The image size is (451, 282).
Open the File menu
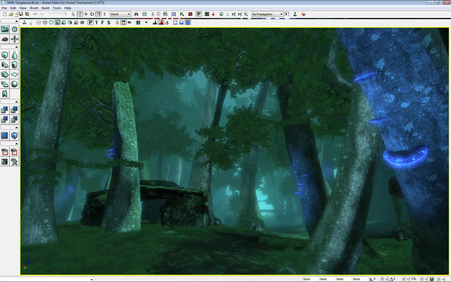[x=4, y=8]
